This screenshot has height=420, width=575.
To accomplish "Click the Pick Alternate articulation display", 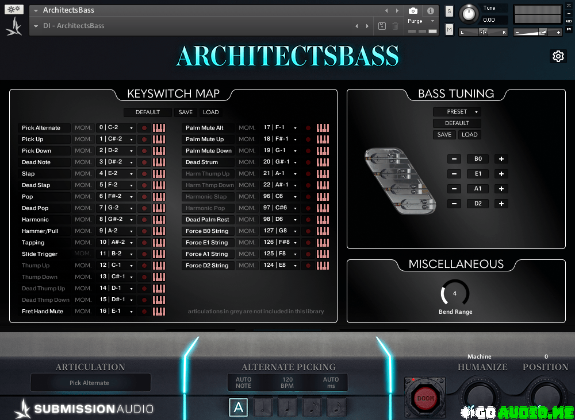I will tap(90, 383).
